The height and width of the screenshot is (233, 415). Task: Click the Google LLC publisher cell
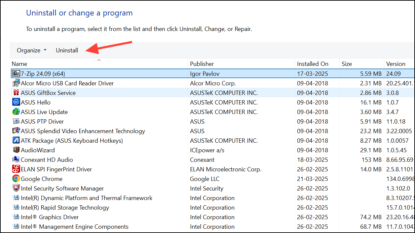205,179
